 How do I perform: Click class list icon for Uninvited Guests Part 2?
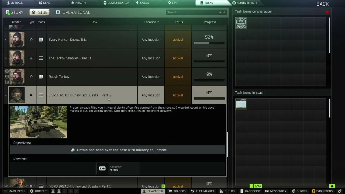coord(41,95)
